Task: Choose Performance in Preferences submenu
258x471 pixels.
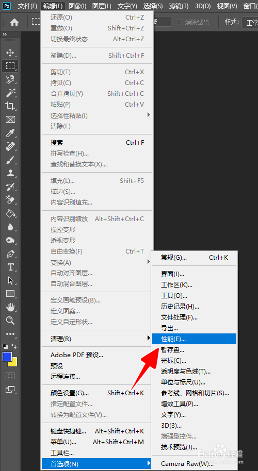Action: [x=194, y=339]
